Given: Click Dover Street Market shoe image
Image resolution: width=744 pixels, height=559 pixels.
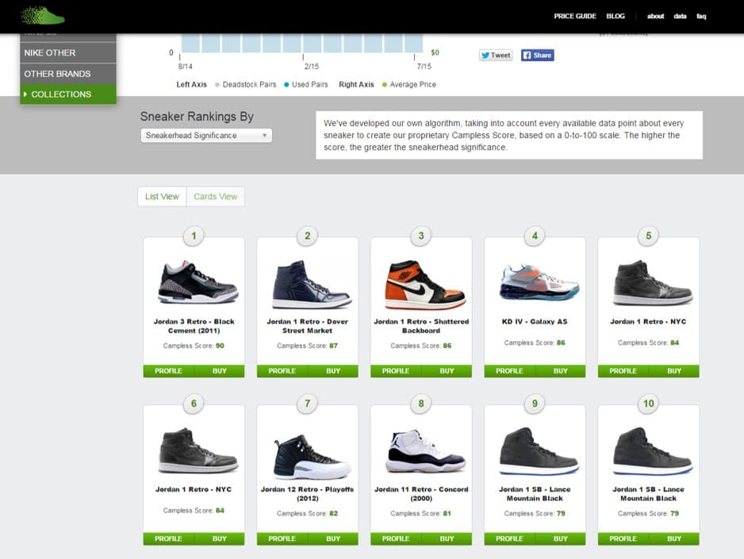Looking at the screenshot, I should pyautogui.click(x=312, y=284).
